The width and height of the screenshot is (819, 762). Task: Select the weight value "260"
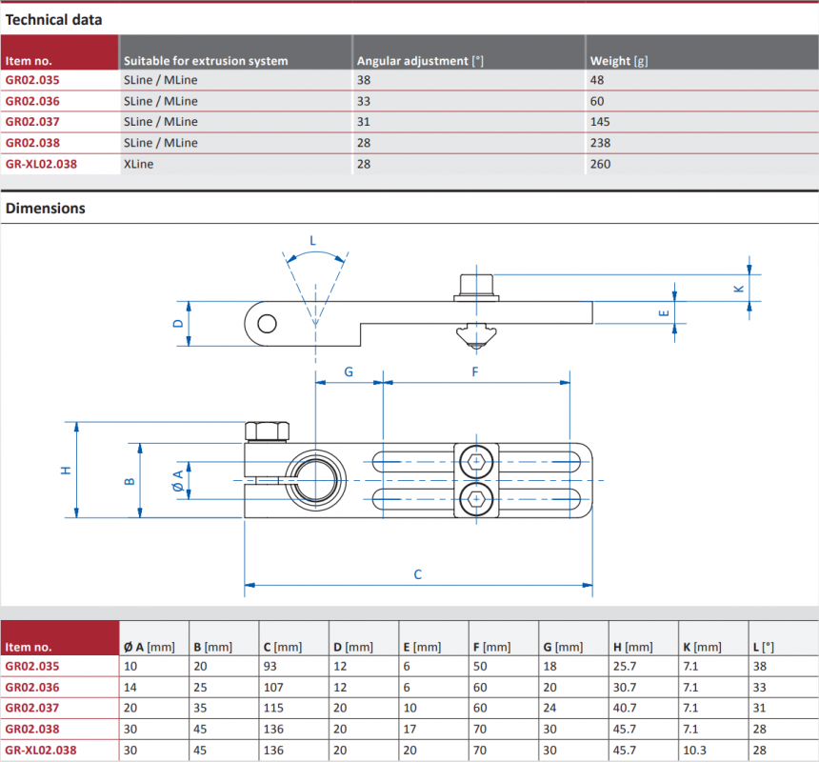pos(601,164)
